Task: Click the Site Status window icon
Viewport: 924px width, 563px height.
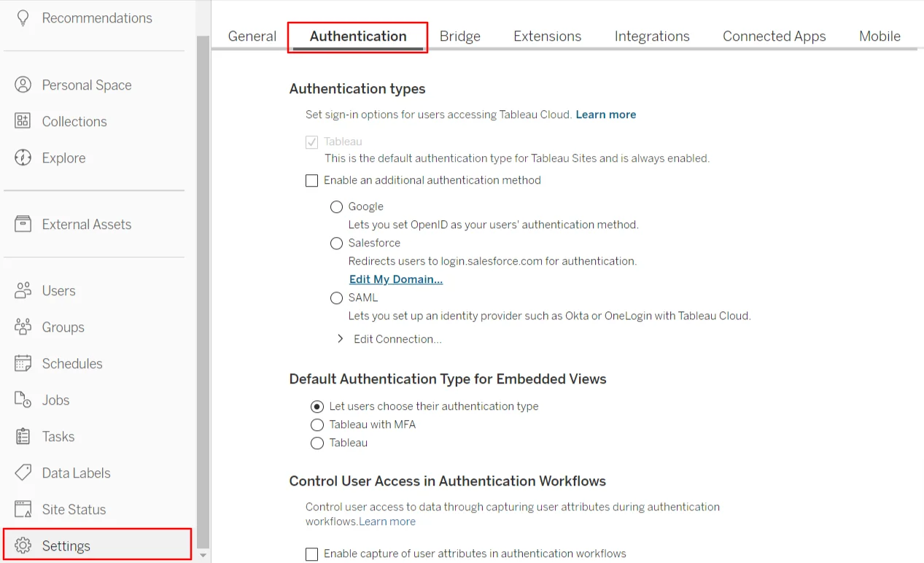Action: pyautogui.click(x=23, y=509)
